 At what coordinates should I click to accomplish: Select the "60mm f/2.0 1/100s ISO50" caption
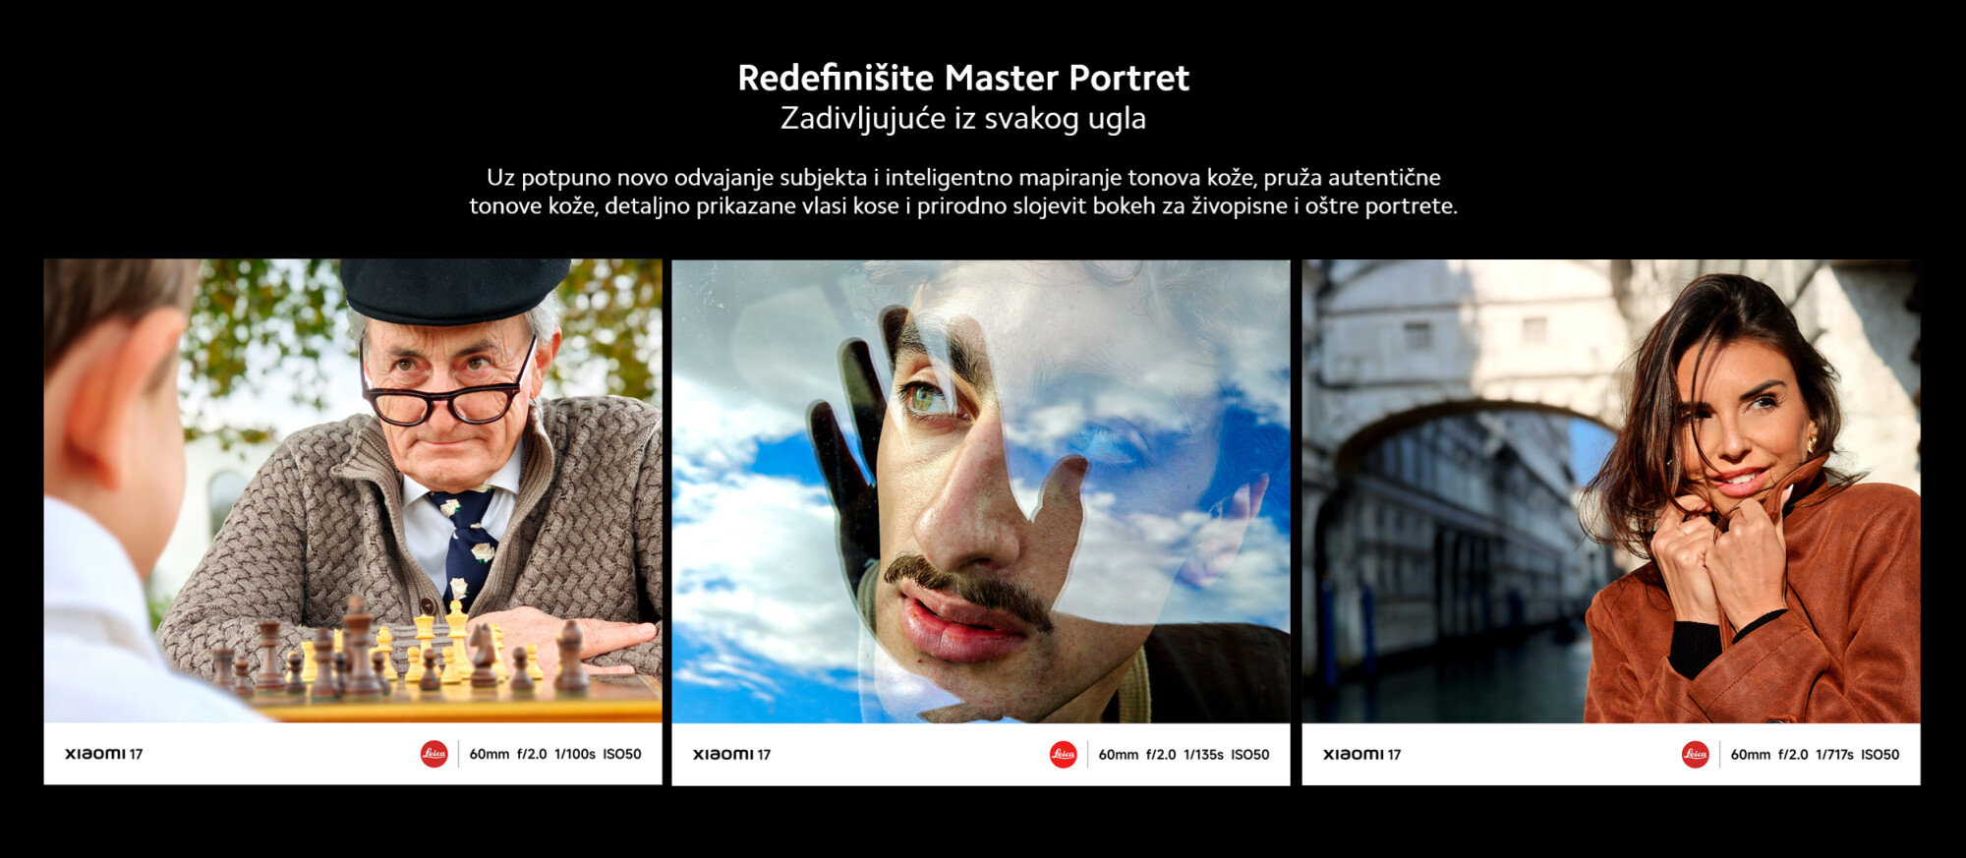[x=554, y=754]
